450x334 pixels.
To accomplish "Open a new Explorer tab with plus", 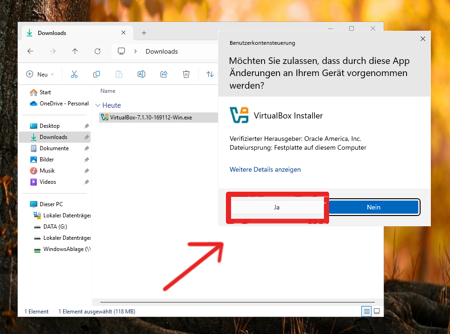I will (x=144, y=33).
